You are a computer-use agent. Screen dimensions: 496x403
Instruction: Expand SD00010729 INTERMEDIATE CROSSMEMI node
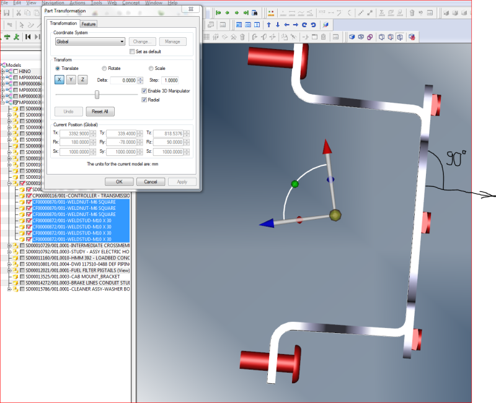pos(9,245)
